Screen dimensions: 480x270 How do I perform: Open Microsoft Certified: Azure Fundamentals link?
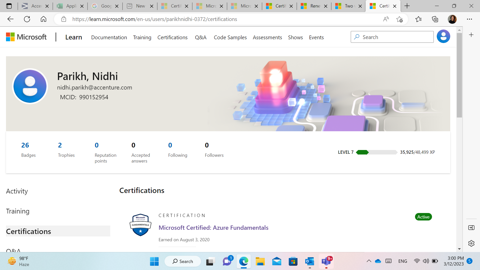(213, 227)
